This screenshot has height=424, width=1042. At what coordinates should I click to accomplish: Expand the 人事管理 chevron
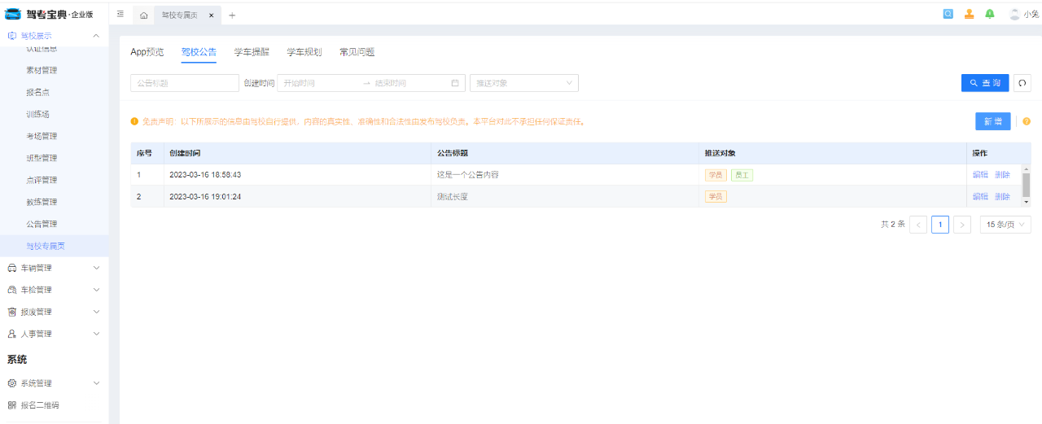pyautogui.click(x=96, y=334)
